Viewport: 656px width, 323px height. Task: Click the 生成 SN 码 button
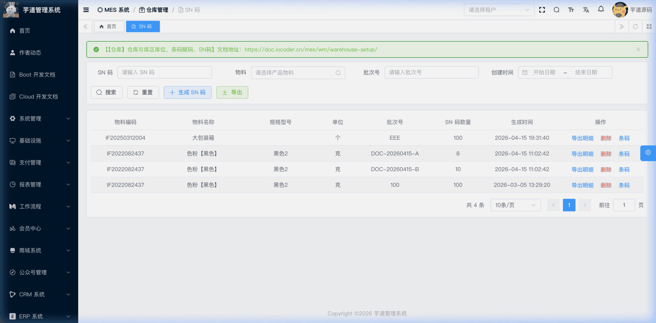[188, 92]
